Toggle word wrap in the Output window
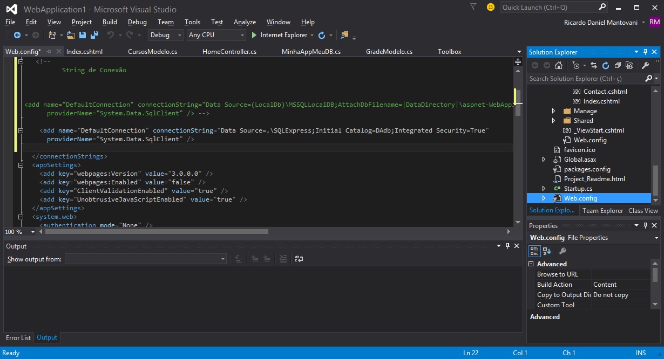Viewport: 664px width, 359px height. click(299, 259)
